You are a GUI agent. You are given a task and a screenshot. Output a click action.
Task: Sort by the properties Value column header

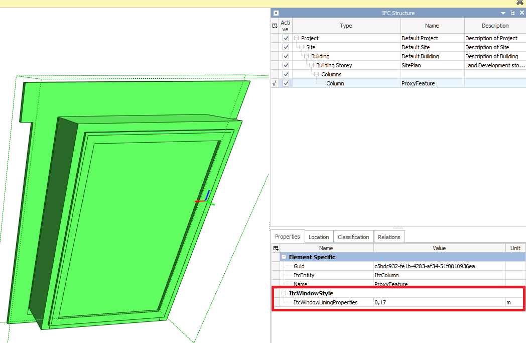[x=439, y=248]
